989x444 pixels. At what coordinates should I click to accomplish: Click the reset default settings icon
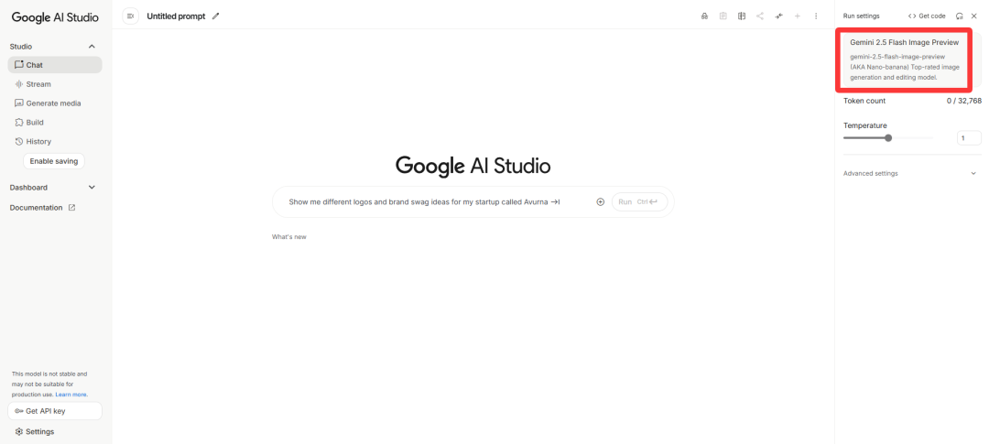960,16
